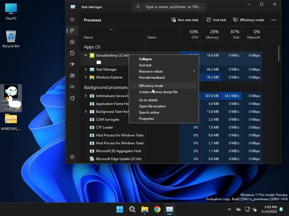Click End task button in the toolbar
This screenshot has height=216, width=289.
pos(216,20)
